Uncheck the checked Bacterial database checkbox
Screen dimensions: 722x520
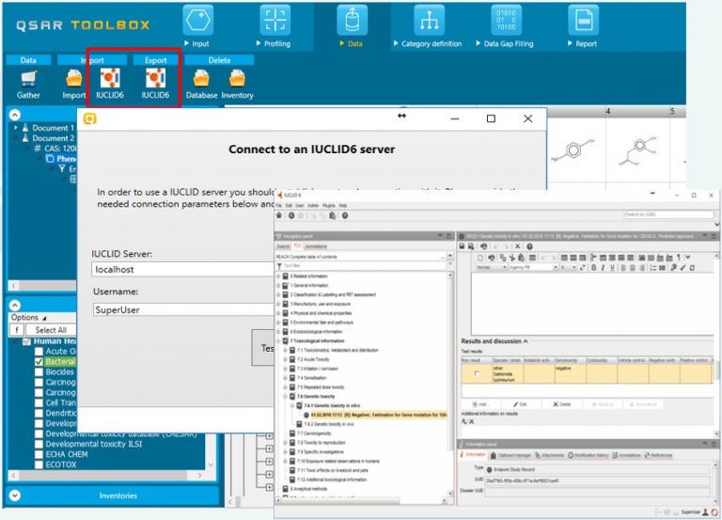click(39, 361)
